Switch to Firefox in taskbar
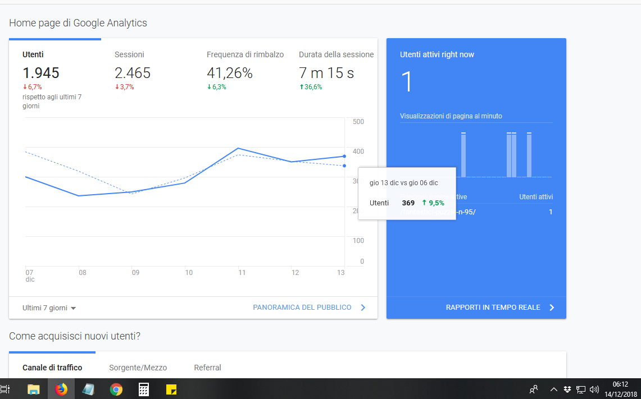Viewport: 641px width, 399px height. coord(61,389)
